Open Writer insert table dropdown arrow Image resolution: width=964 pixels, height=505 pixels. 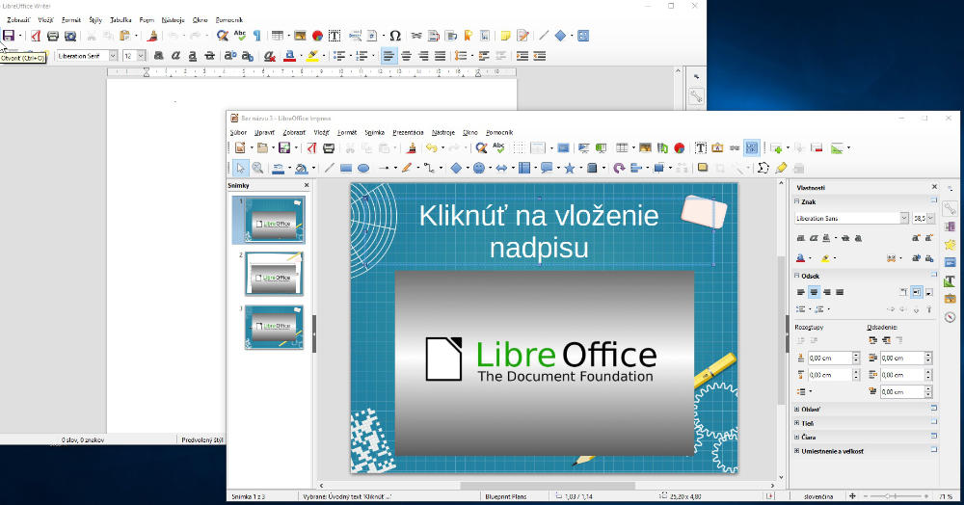click(287, 36)
